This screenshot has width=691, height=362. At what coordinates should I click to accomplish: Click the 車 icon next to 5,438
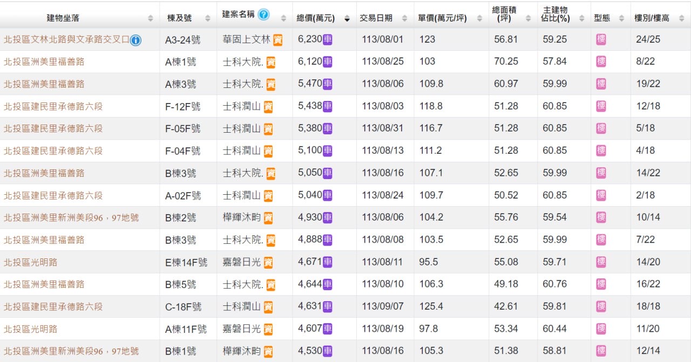(x=328, y=106)
